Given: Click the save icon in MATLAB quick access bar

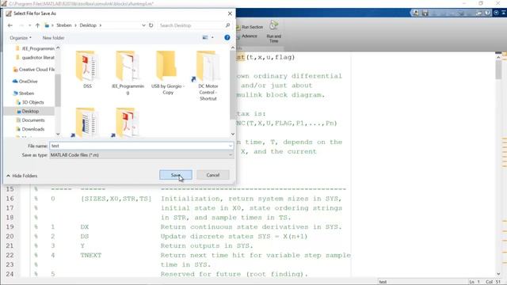Looking at the screenshot, I should tap(425, 13).
